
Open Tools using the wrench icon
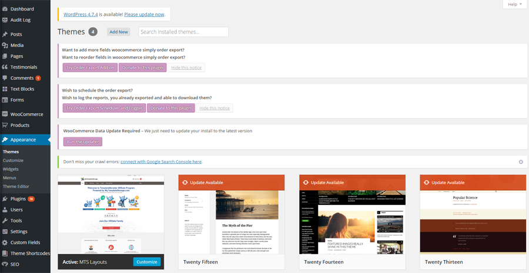[5, 221]
